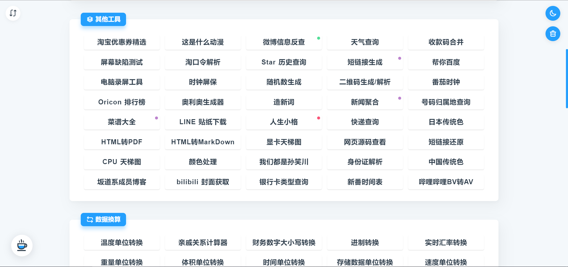Open the 天气查询 weather lookup tool
Image resolution: width=568 pixels, height=267 pixels.
(365, 42)
